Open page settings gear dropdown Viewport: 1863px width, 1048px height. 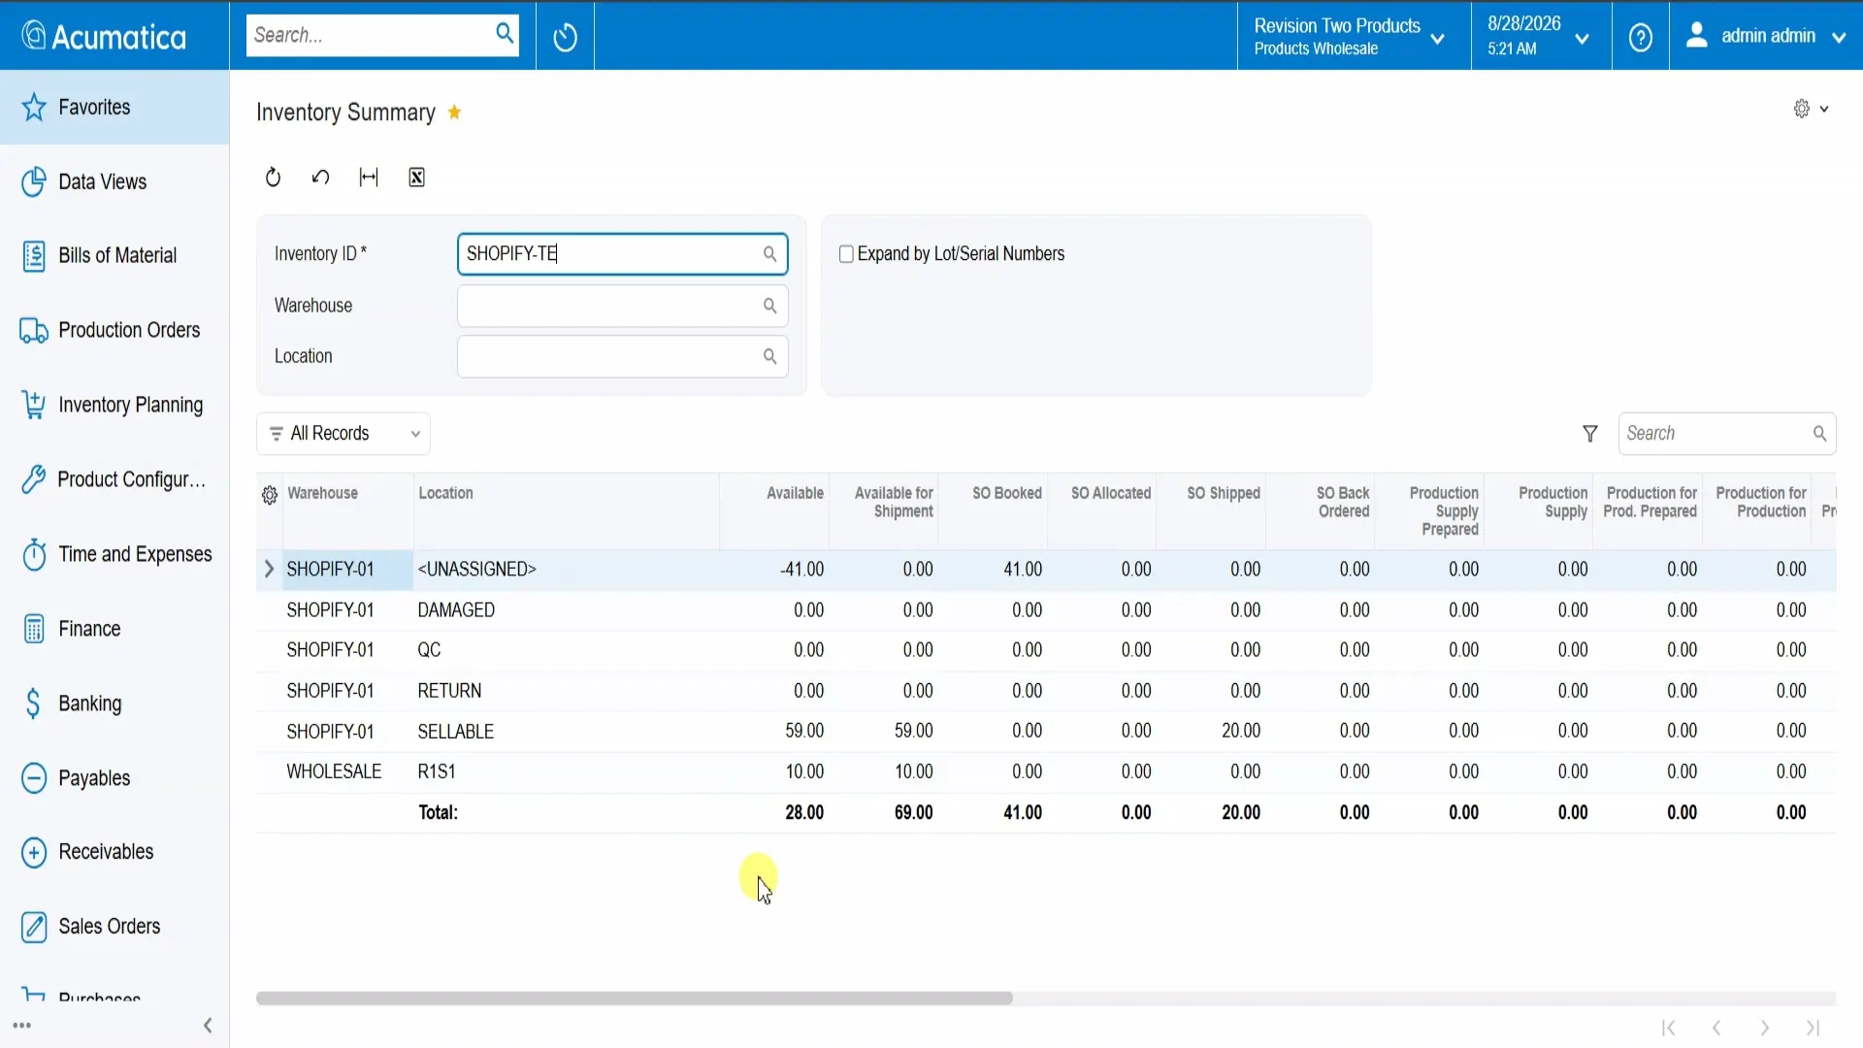(1811, 109)
